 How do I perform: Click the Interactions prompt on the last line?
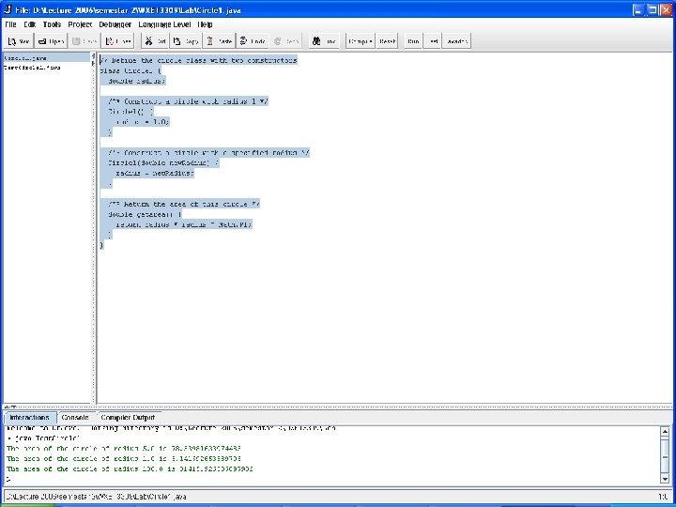pos(8,479)
